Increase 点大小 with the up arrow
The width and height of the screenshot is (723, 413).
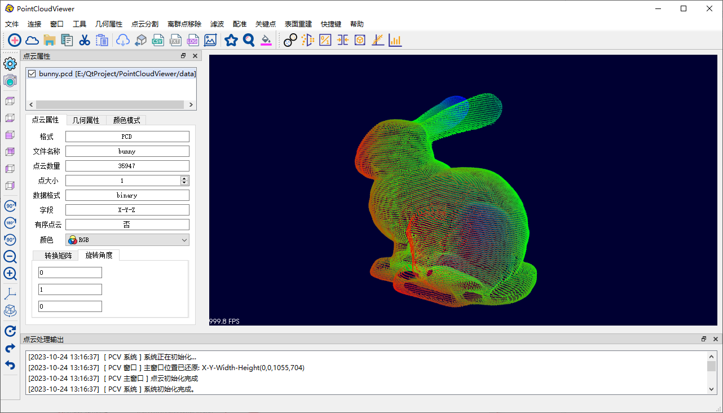click(184, 178)
